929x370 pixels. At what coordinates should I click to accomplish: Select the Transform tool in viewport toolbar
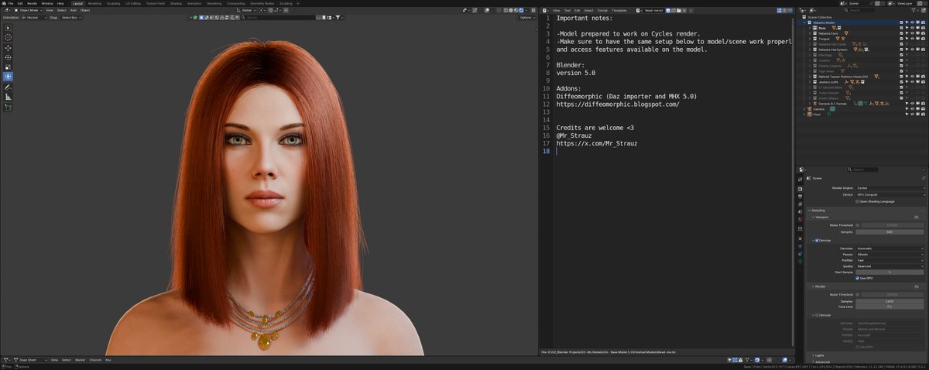(x=8, y=77)
